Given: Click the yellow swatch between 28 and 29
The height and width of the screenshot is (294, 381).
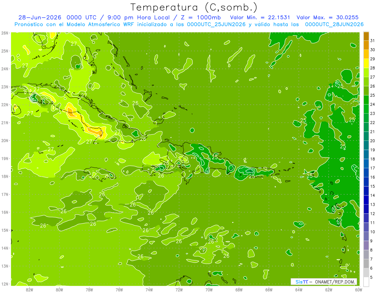Looking at the screenshot, I should (x=366, y=63).
